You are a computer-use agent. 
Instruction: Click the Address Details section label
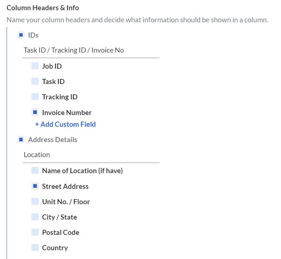pos(53,140)
